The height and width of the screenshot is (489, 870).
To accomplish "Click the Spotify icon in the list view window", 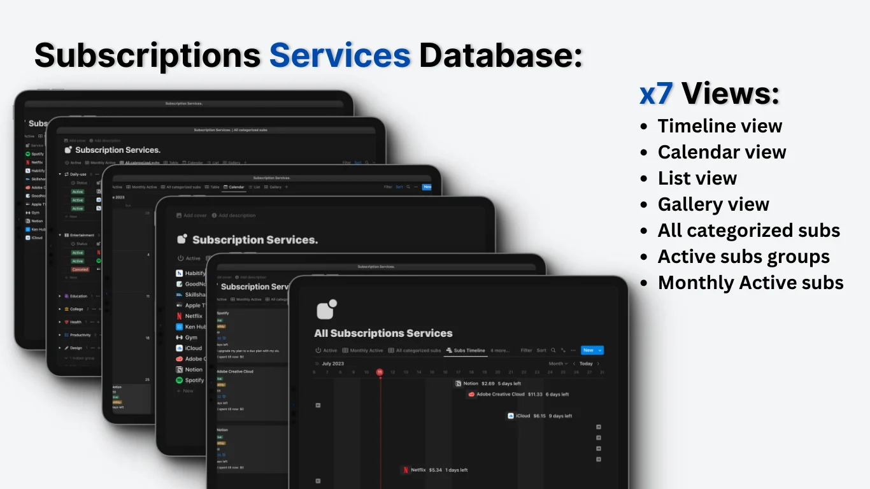I will [180, 380].
